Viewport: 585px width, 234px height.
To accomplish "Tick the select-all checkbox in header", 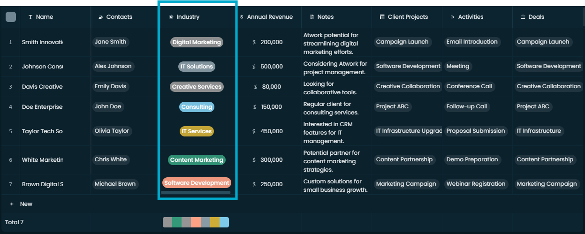I will point(10,17).
